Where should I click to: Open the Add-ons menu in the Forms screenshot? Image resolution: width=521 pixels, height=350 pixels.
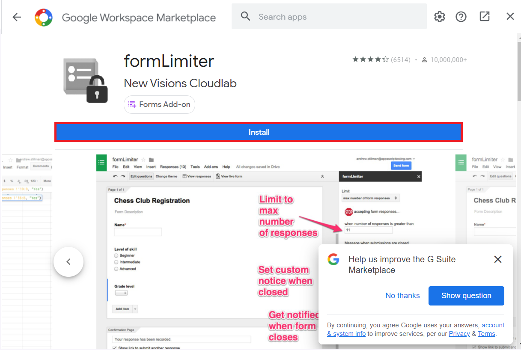(x=211, y=167)
